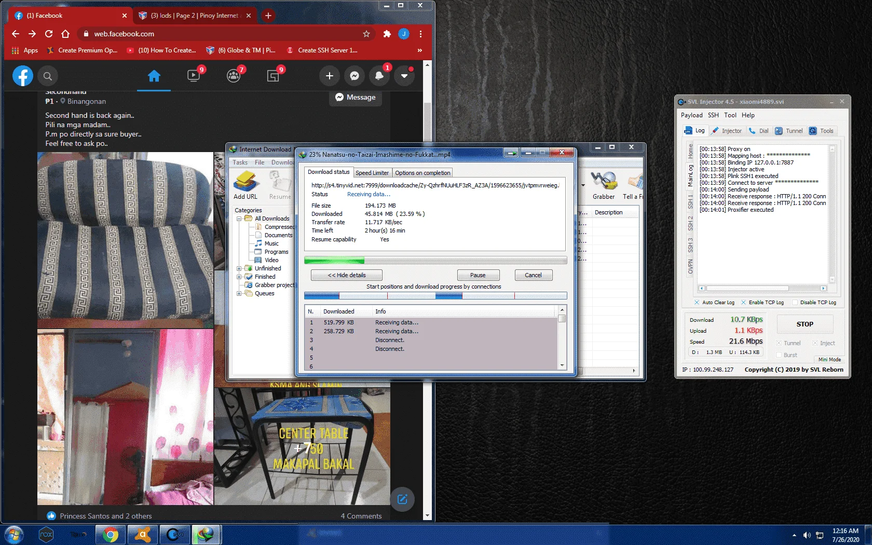Image resolution: width=872 pixels, height=545 pixels.
Task: Click the green download progress bar
Action: click(435, 260)
